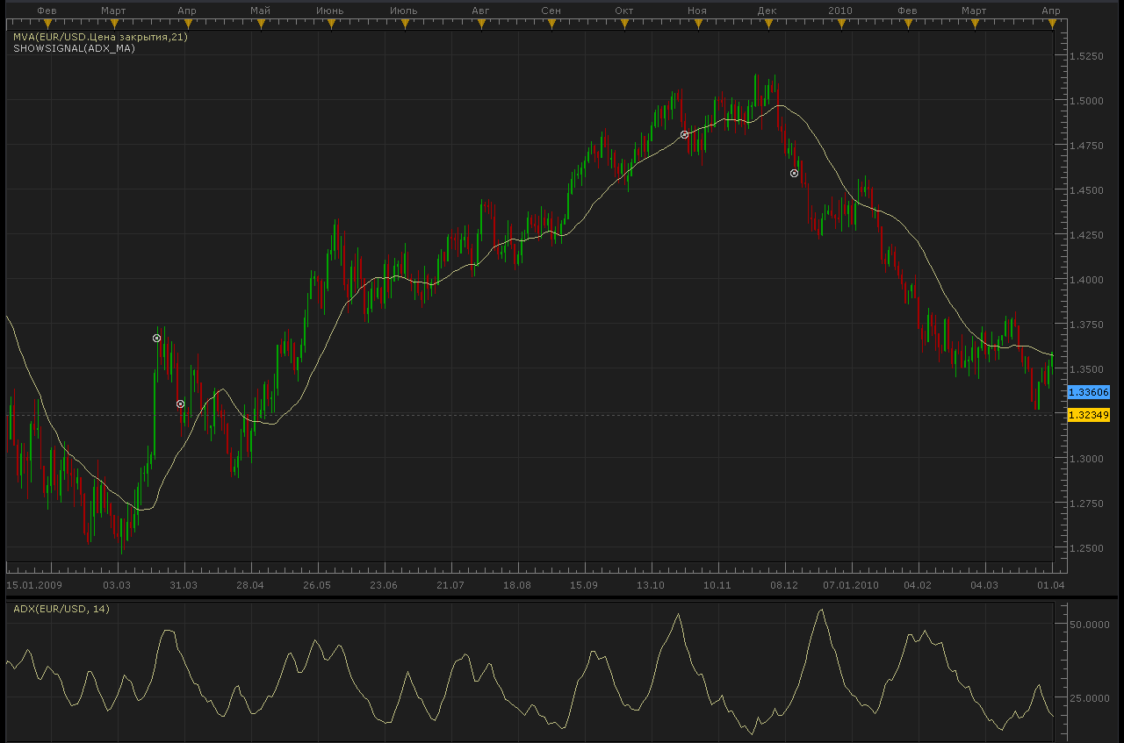The height and width of the screenshot is (743, 1124).
Task: Click the 2010 year marker triangle
Action: [839, 24]
